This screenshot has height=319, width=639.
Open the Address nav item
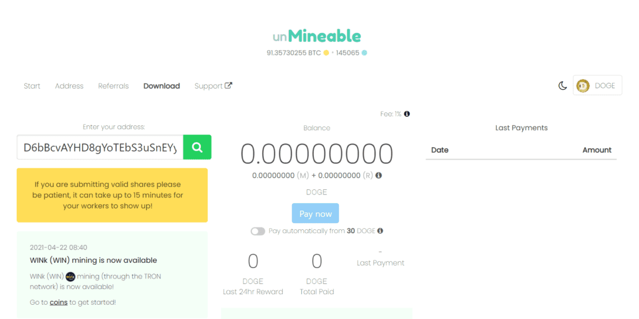69,86
